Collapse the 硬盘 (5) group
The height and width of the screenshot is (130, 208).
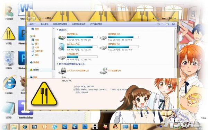[x=58, y=30]
